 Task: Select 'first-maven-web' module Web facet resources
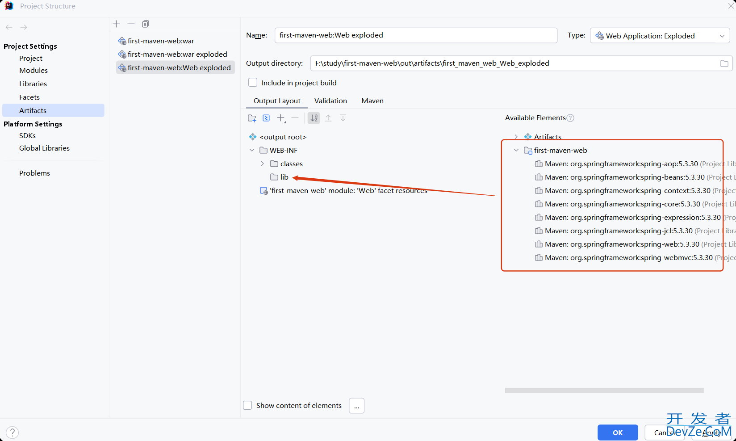coord(343,191)
